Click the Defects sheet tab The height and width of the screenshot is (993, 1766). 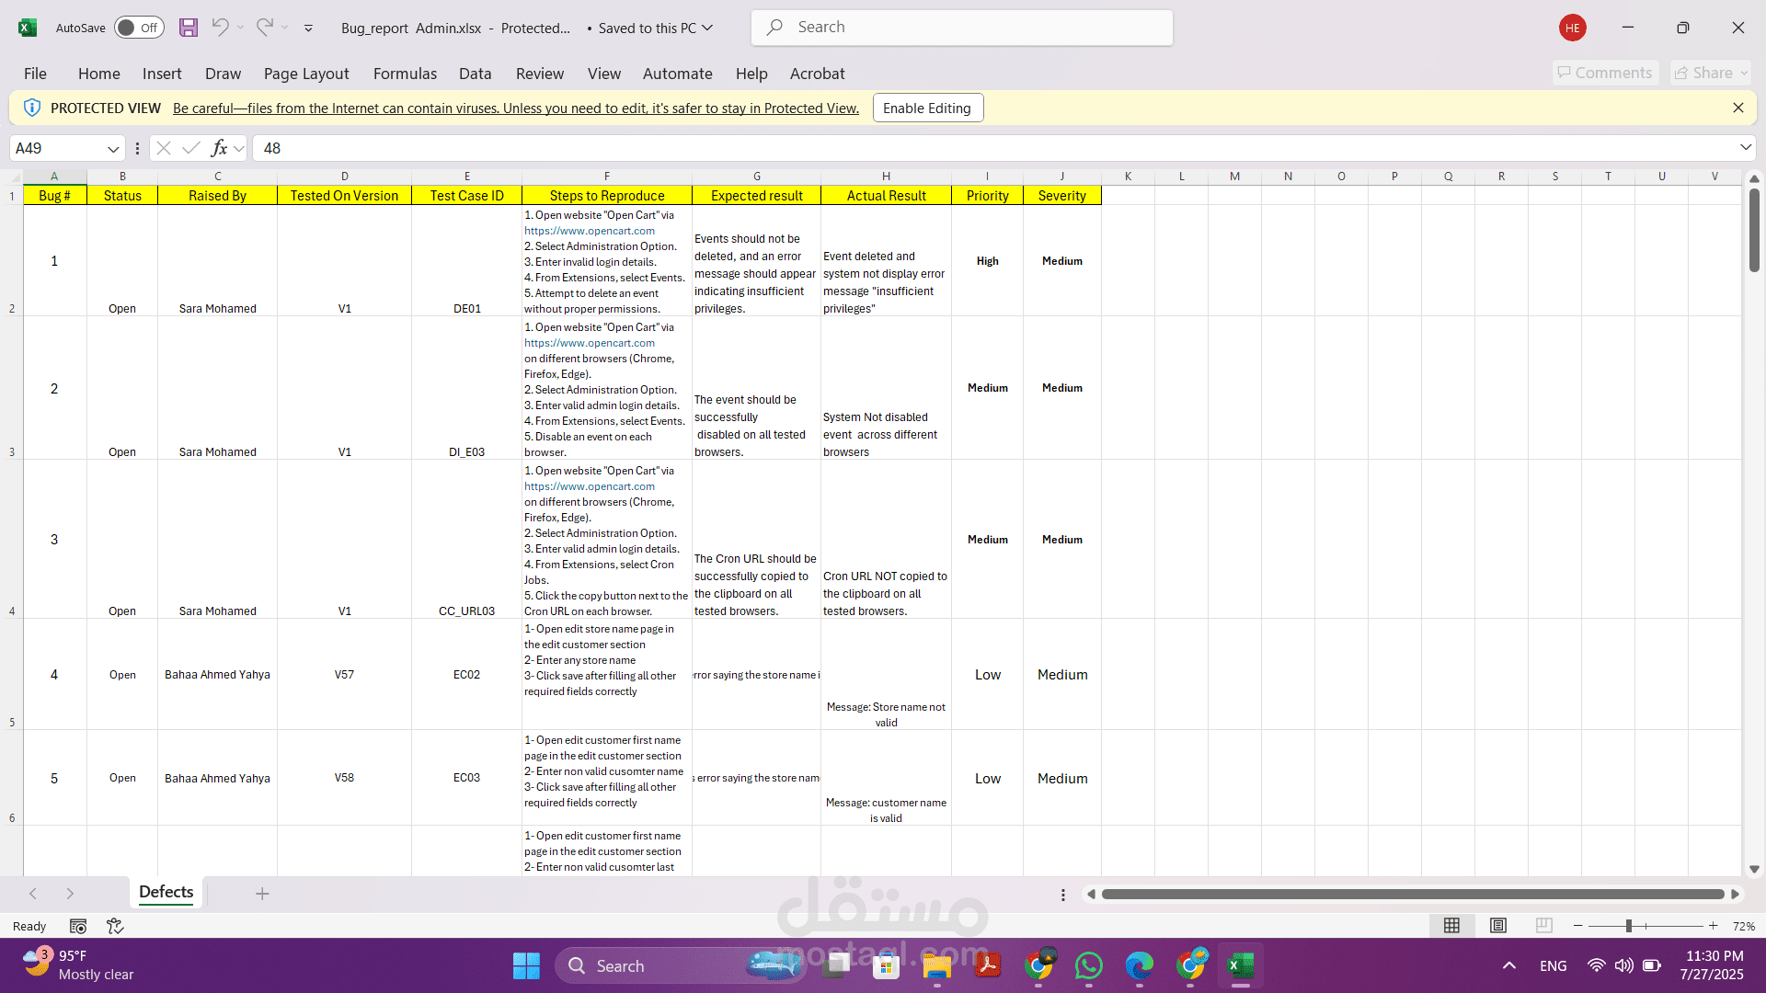point(166,892)
